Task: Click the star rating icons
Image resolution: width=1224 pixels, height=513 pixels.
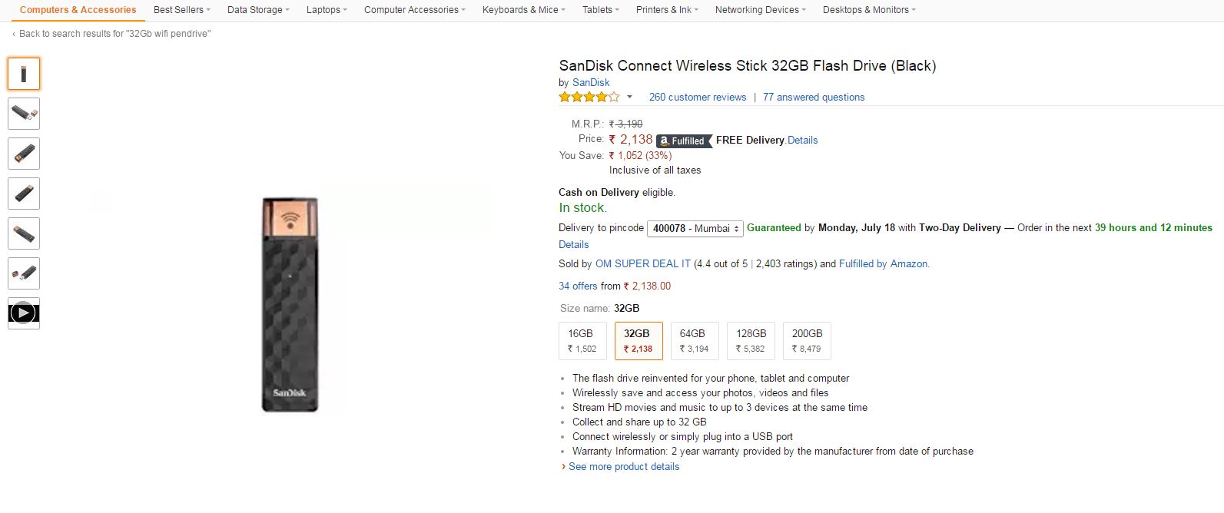Action: pos(589,98)
